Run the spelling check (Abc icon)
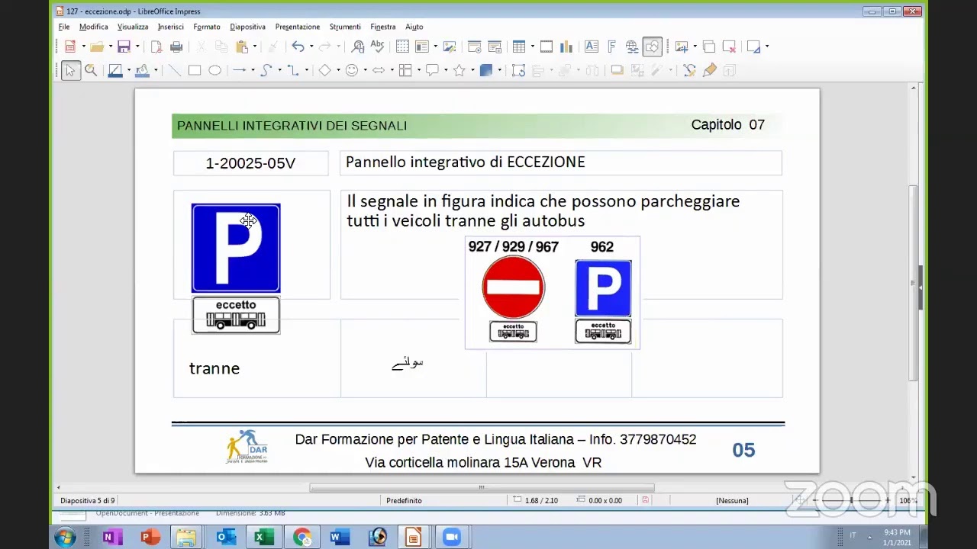Screen dimensions: 977x549 (x=377, y=47)
